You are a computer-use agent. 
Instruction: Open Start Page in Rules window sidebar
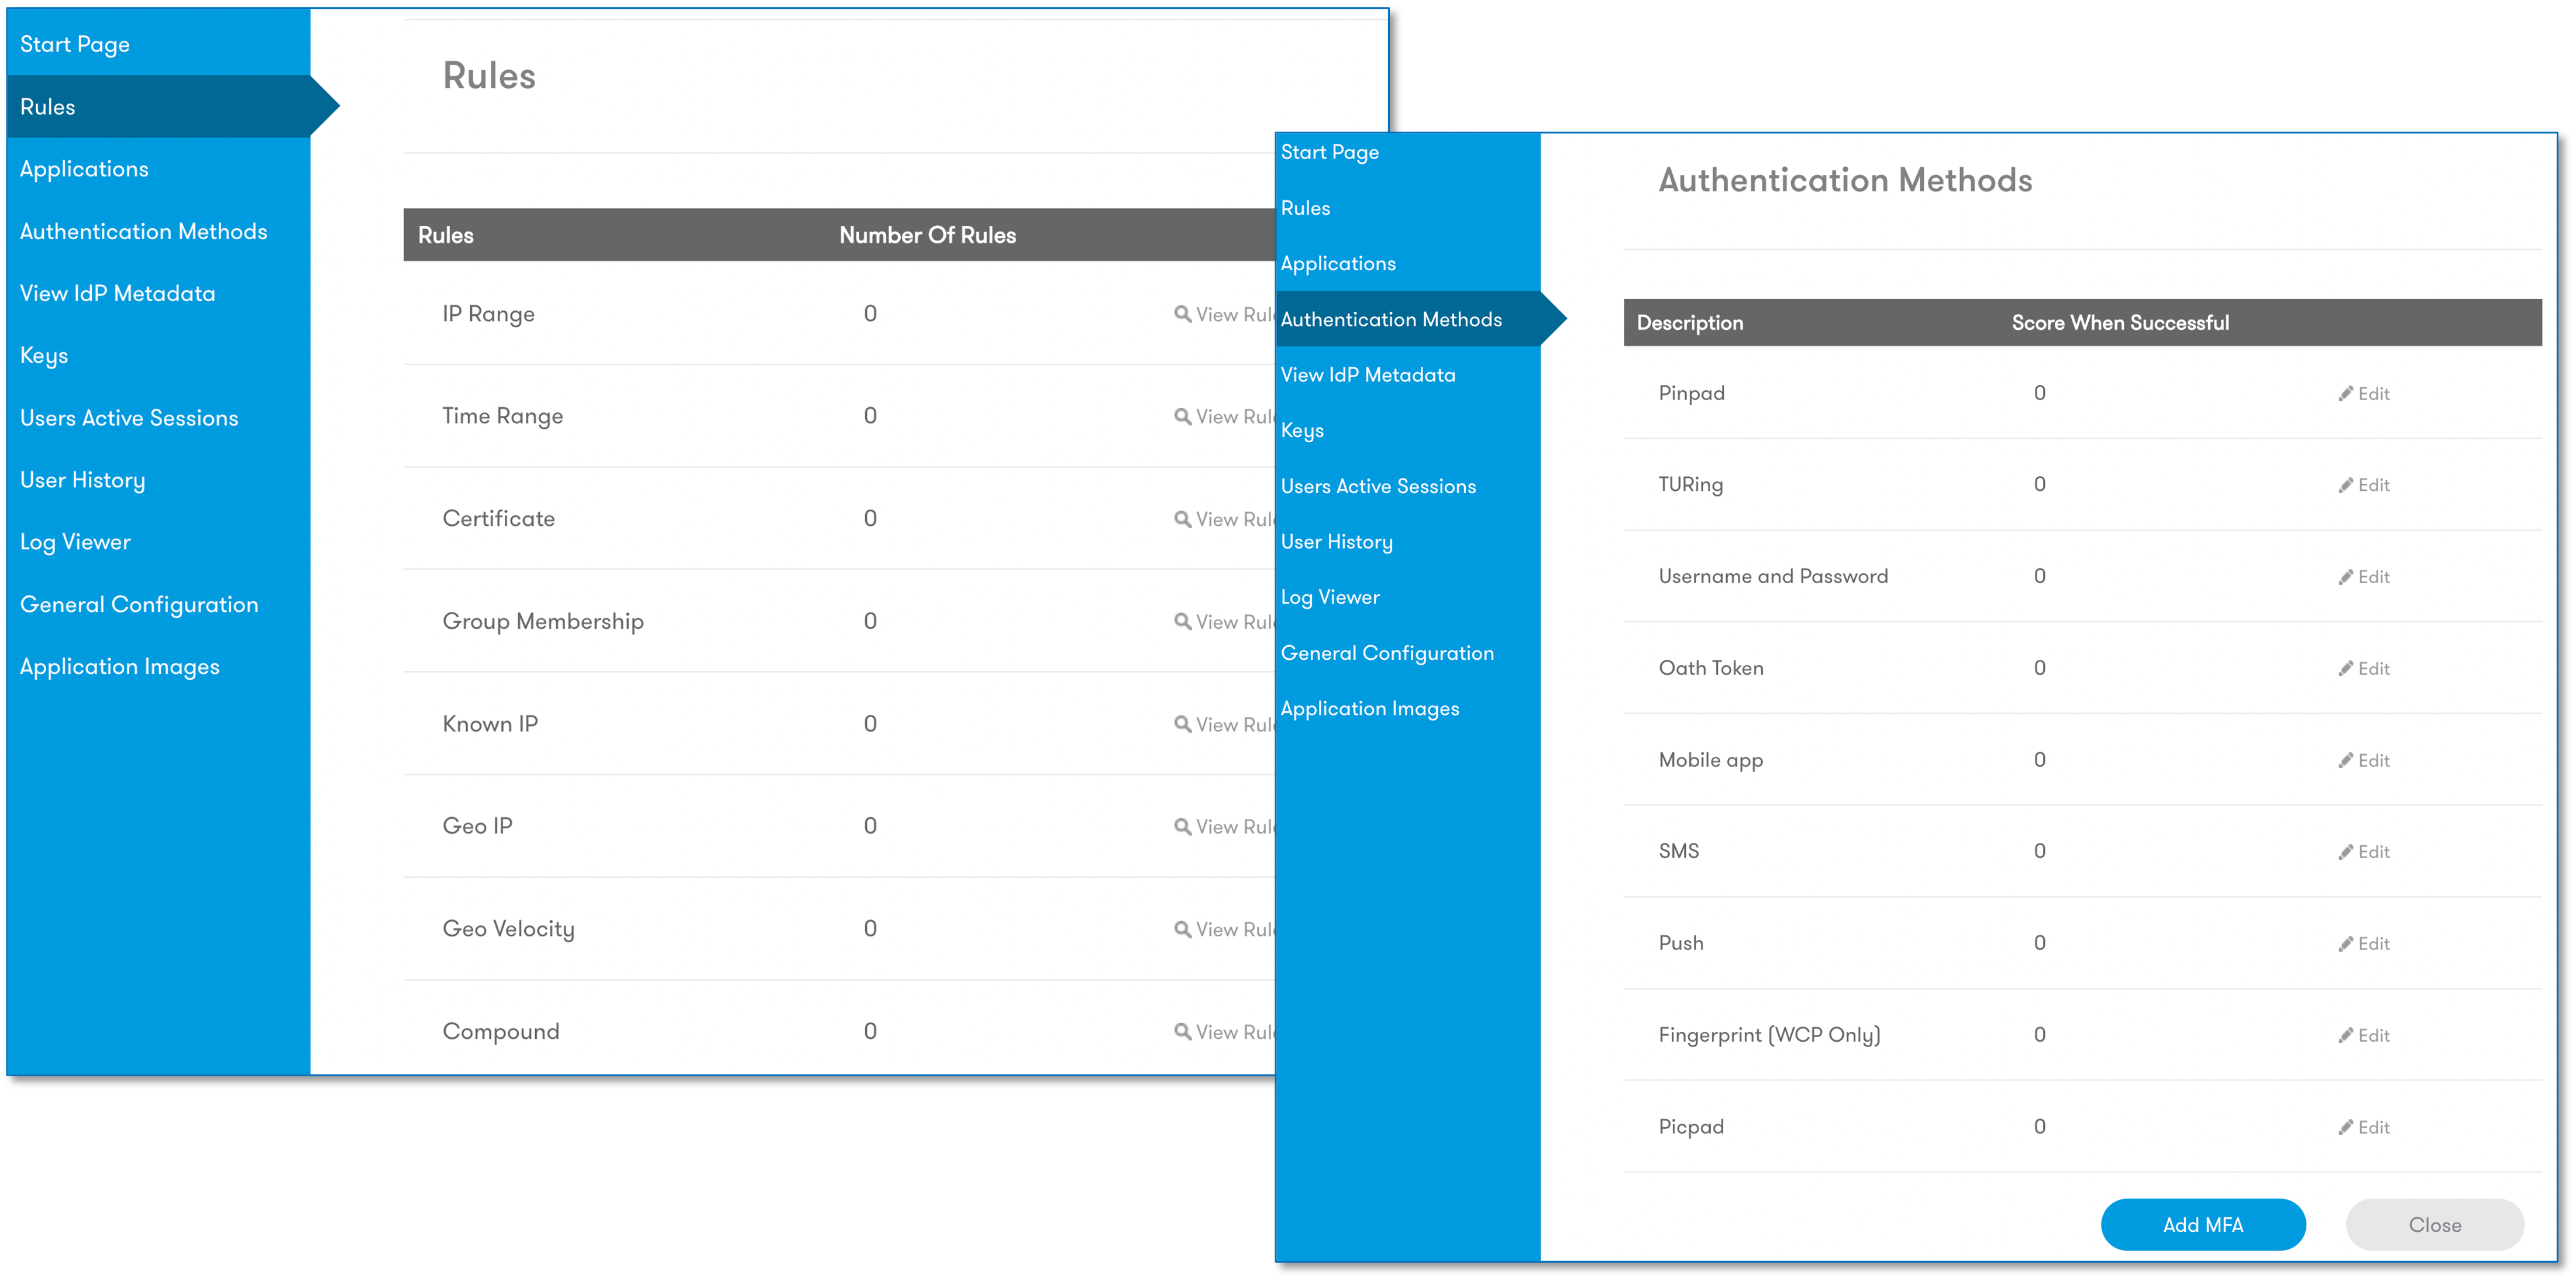(75, 45)
